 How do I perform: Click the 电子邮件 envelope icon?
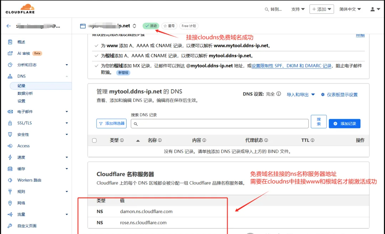10,112
